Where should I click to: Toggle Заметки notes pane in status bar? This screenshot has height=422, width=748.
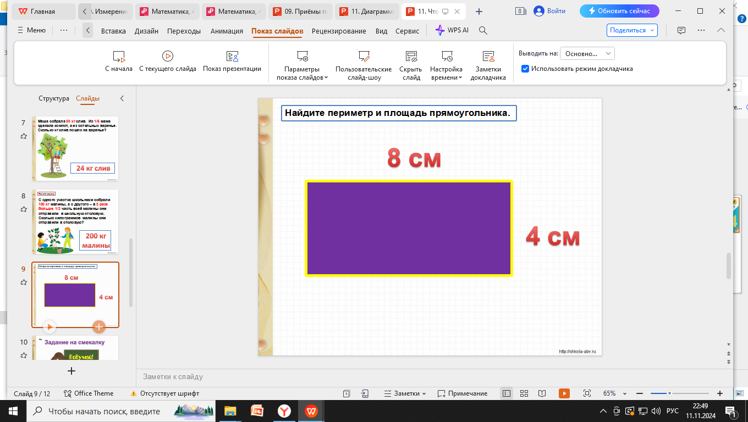tap(405, 393)
